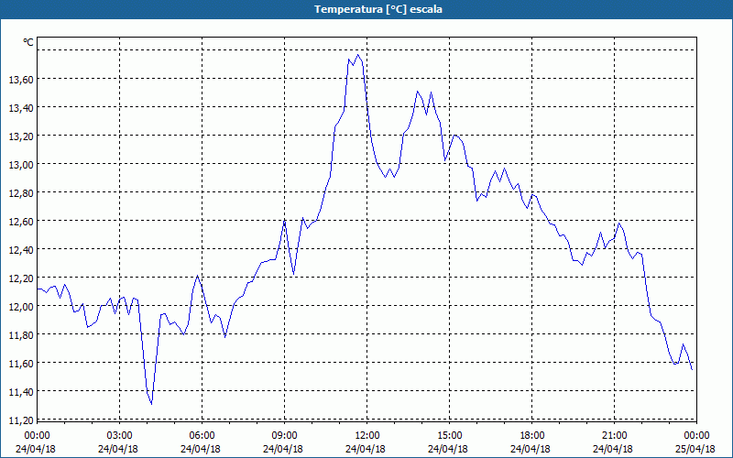The height and width of the screenshot is (458, 733).
Task: Select the 12,80 y-axis value
Action: pos(21,193)
